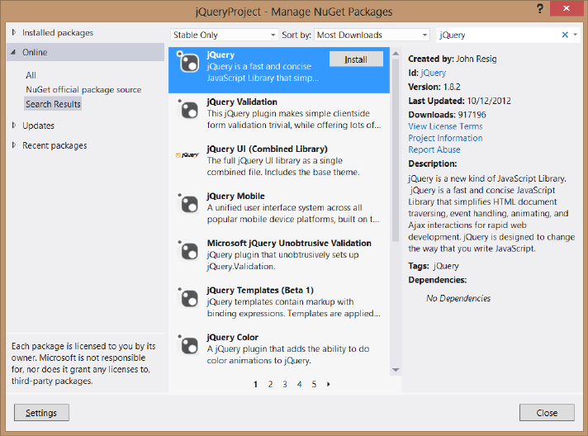Image resolution: width=588 pixels, height=436 pixels.
Task: Select All under Online
Action: pyautogui.click(x=31, y=75)
